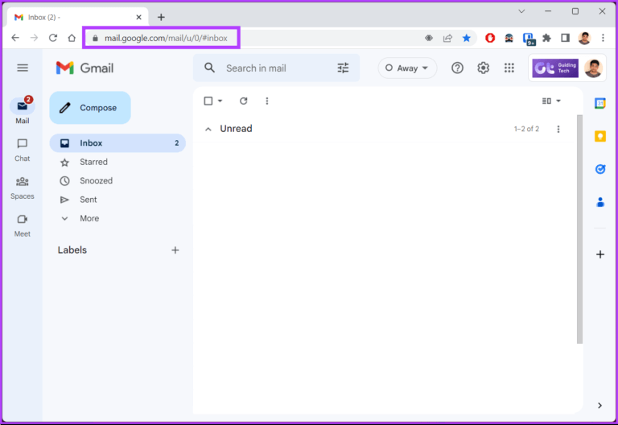Open the Extensions puzzle icon
The image size is (618, 425).
tap(546, 38)
